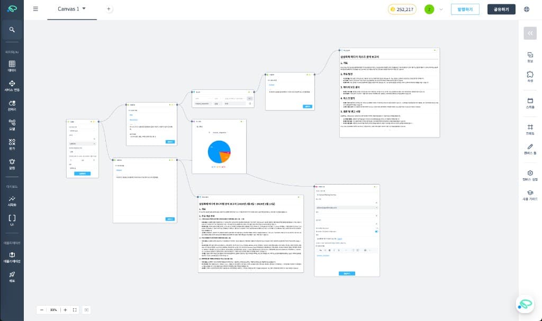Open the Canvas 1 dropdown arrow

[84, 9]
